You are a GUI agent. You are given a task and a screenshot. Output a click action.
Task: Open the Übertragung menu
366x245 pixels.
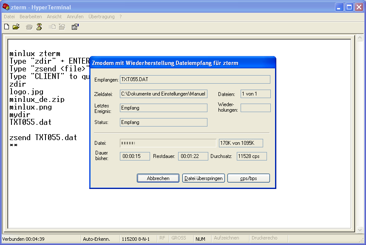101,17
